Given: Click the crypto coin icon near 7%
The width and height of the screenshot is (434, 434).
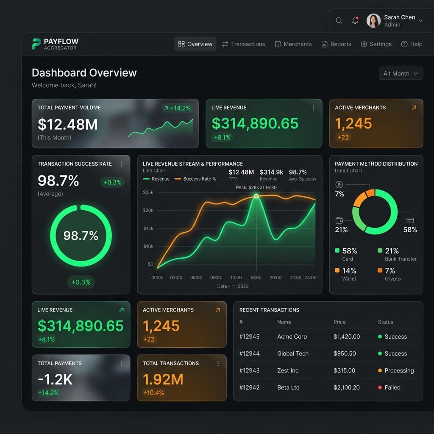Looking at the screenshot, I should coord(339,184).
